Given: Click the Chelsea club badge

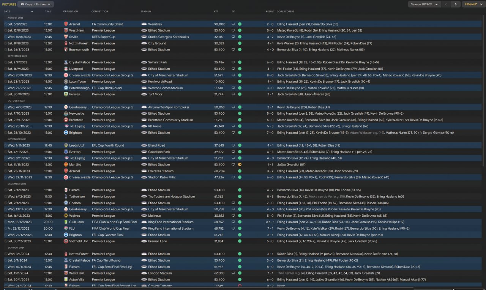Looking at the screenshot, I should (x=66, y=203).
